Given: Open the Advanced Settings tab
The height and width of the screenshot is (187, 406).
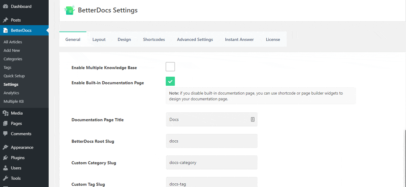Looking at the screenshot, I should [x=195, y=39].
